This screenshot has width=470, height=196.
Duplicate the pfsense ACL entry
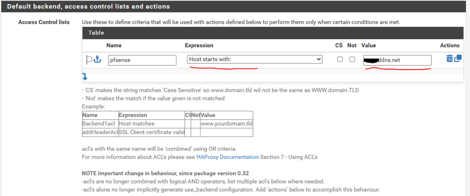458,59
